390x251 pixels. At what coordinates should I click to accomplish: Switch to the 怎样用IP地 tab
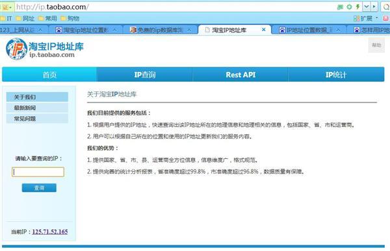point(372,30)
